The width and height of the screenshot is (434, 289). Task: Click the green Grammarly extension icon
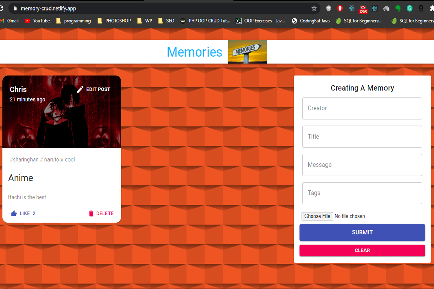pos(410,8)
